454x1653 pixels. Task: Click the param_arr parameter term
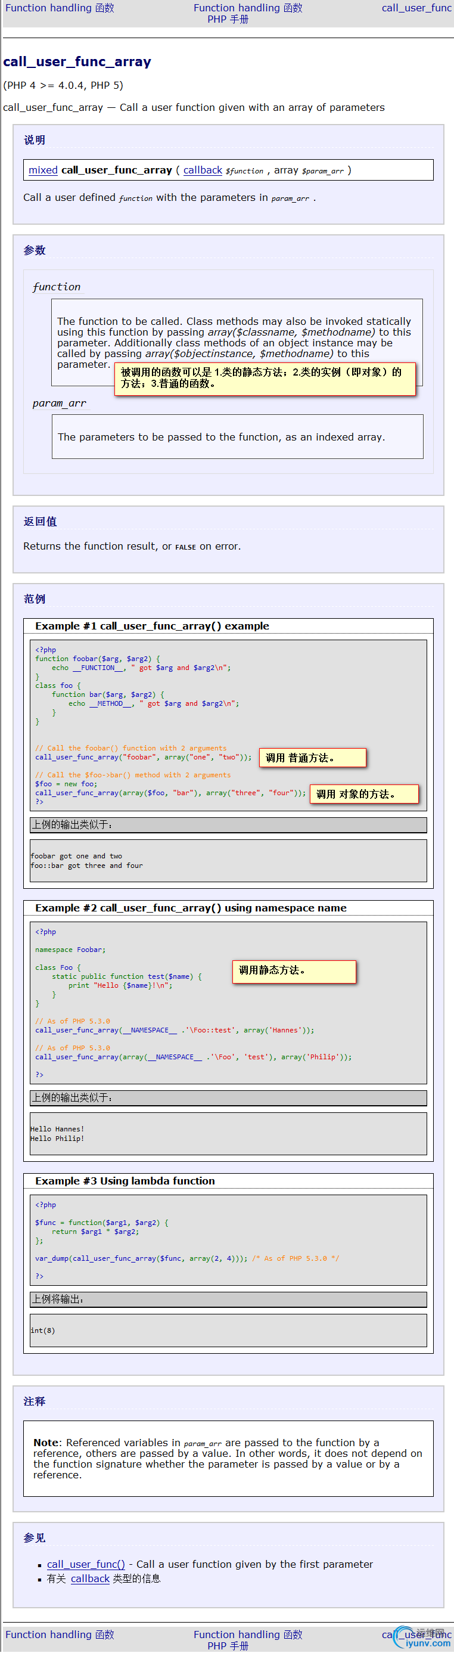click(x=59, y=403)
